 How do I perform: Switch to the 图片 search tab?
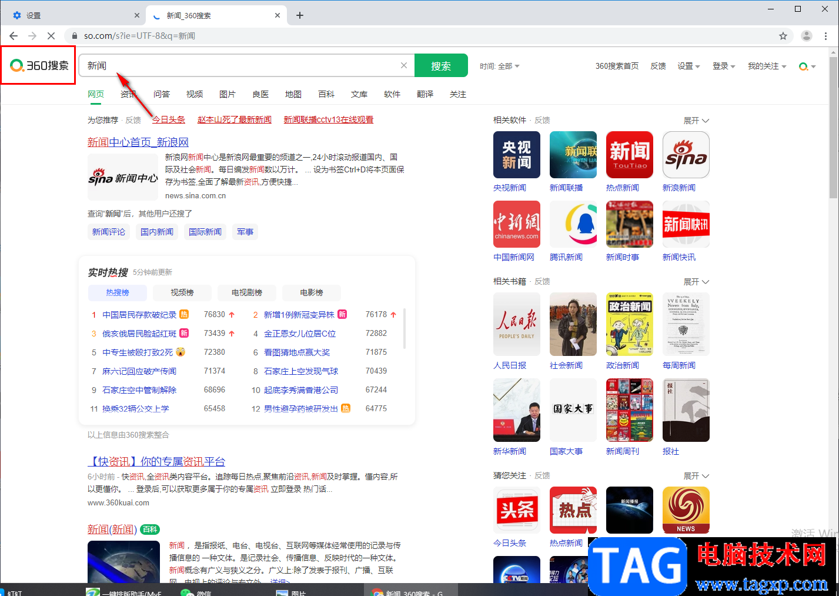228,94
